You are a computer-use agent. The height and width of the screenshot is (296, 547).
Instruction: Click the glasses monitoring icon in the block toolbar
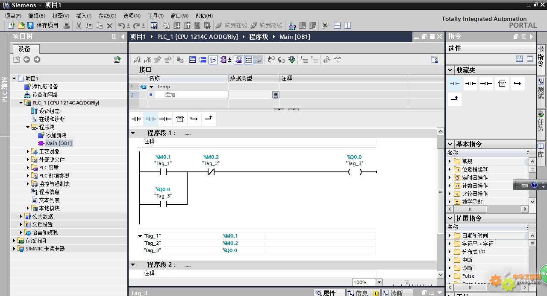coord(337,60)
